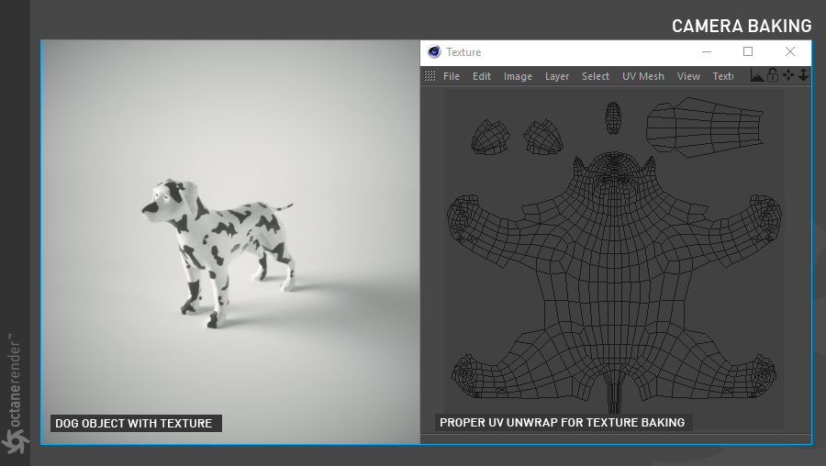Open the File menu

pyautogui.click(x=452, y=76)
